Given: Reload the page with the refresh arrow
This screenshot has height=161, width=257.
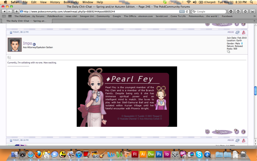Looking at the screenshot, I should coord(187,12).
